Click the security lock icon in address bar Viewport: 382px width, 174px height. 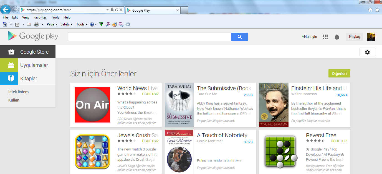pos(112,10)
